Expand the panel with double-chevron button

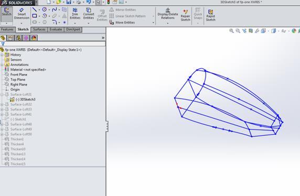[x=103, y=38]
